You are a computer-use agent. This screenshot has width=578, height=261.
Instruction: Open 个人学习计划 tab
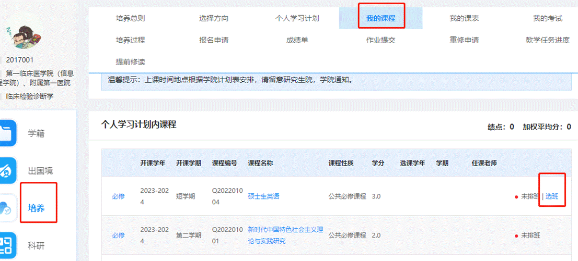pyautogui.click(x=297, y=18)
